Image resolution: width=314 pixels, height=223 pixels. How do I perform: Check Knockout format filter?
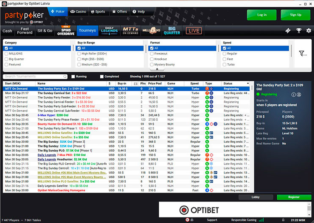click(x=152, y=59)
